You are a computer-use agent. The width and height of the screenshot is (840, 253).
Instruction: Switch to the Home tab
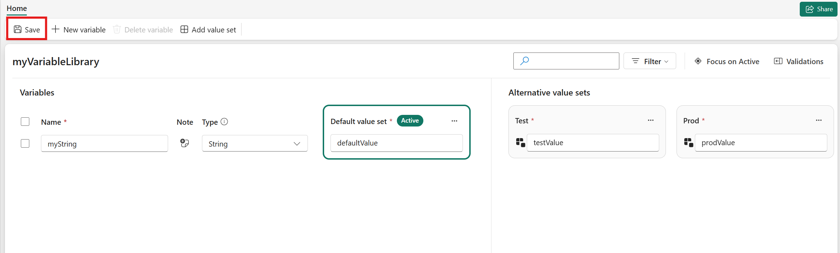tap(17, 8)
